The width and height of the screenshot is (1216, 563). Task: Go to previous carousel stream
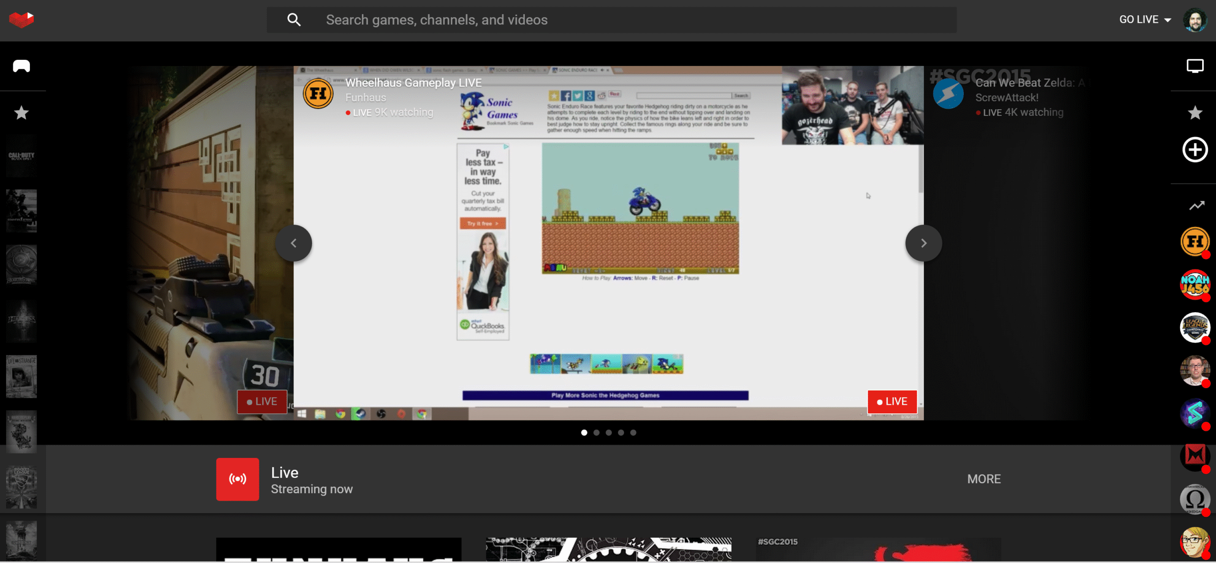click(x=294, y=243)
